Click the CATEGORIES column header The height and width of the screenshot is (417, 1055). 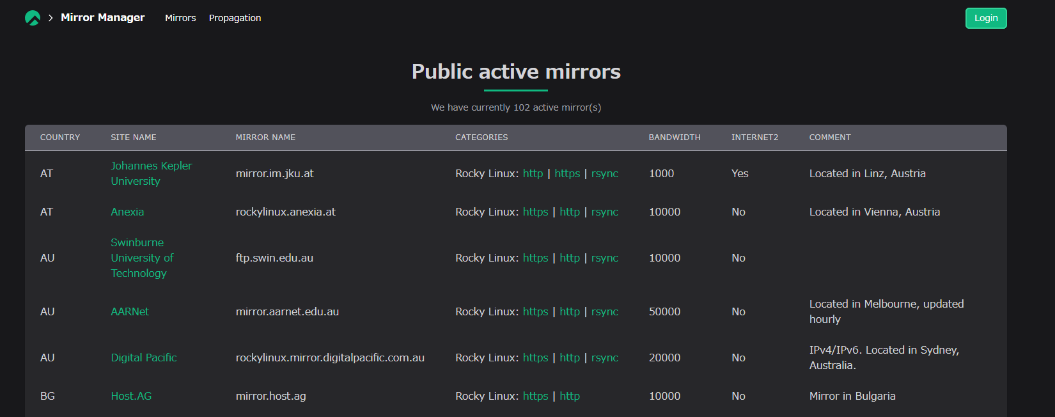[x=481, y=138]
